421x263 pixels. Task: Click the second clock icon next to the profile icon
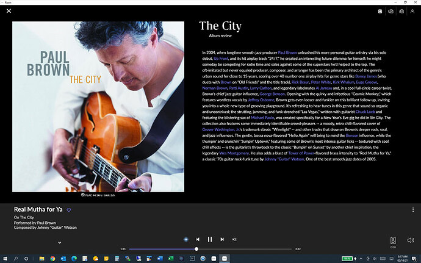coord(401,11)
